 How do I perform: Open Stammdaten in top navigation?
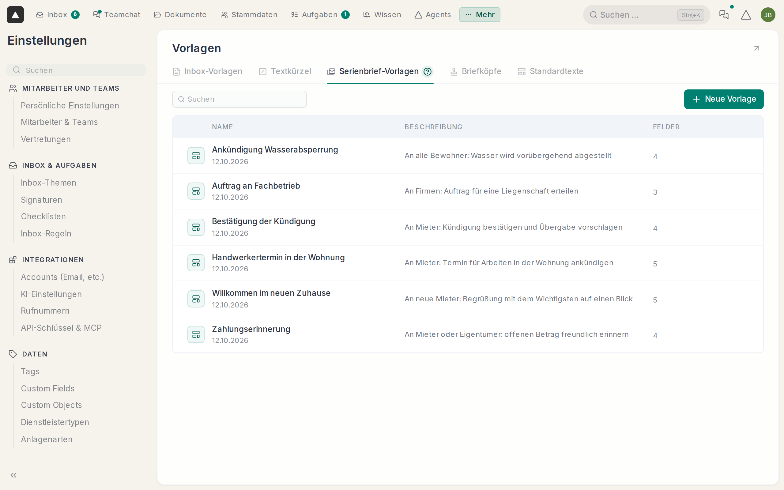pos(249,15)
